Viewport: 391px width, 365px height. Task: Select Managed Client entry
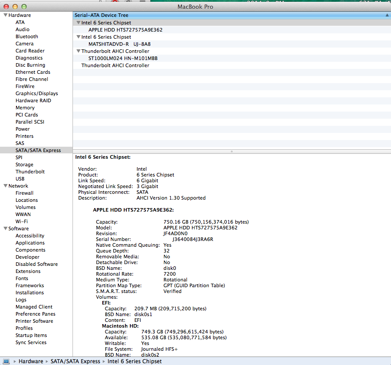(34, 307)
